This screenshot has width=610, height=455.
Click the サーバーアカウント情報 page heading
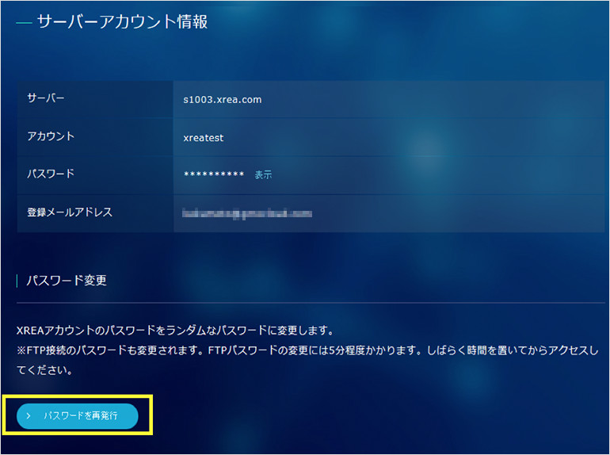tap(122, 22)
